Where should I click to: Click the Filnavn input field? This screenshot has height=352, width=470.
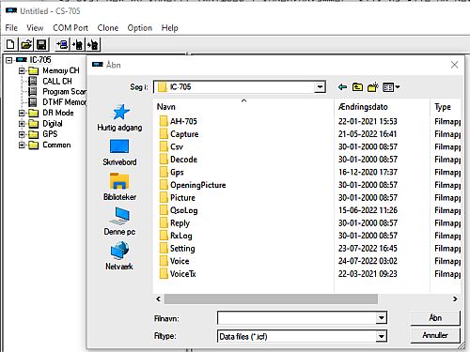[297, 318]
